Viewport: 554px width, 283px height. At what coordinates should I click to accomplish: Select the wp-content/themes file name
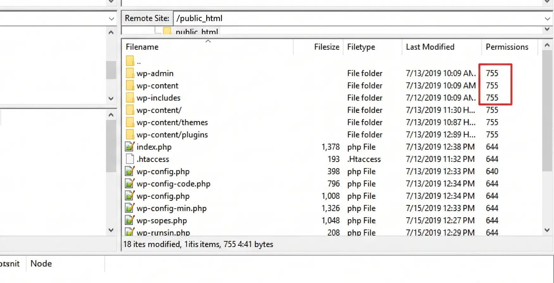click(172, 122)
